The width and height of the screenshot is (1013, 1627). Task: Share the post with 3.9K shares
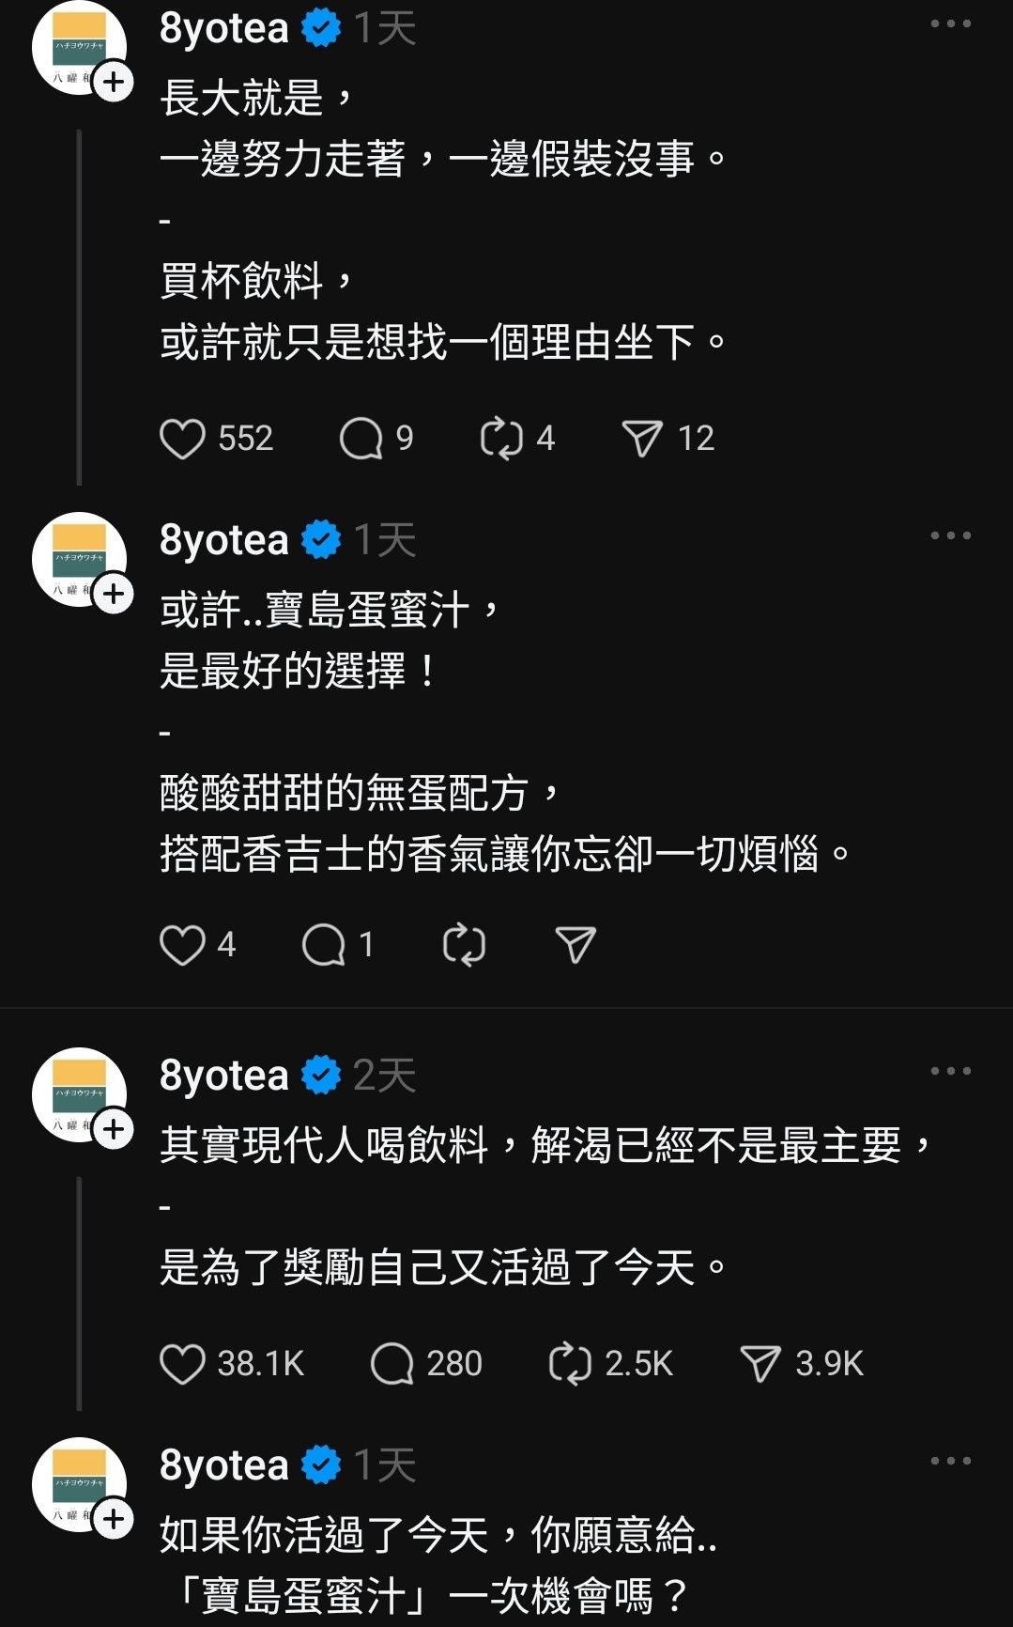tap(760, 1364)
